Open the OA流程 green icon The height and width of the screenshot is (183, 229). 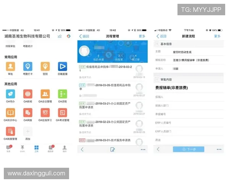point(63,94)
